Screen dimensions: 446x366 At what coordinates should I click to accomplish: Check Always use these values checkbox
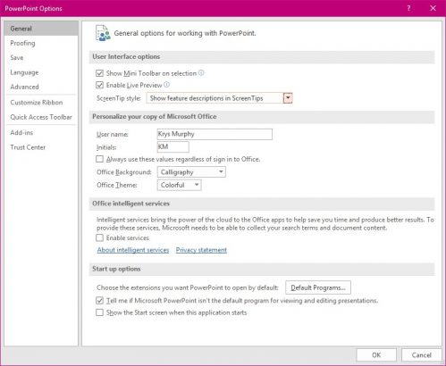(99, 159)
